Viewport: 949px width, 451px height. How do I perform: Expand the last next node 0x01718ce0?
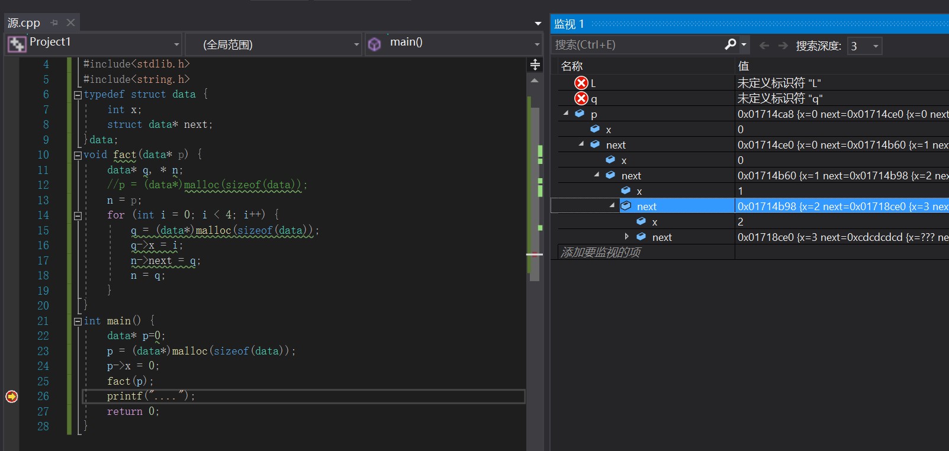click(x=627, y=236)
